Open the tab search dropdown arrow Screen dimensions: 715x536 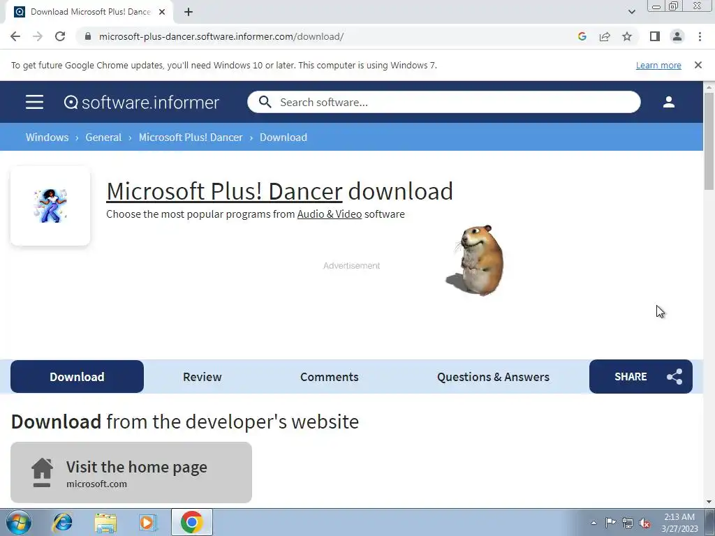point(631,12)
